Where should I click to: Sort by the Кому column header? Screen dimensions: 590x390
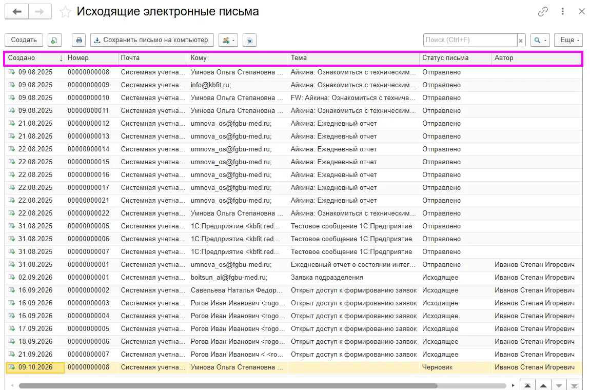tap(238, 58)
